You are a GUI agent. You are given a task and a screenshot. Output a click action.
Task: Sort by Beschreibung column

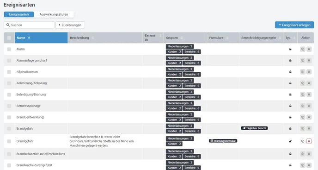pyautogui.click(x=105, y=38)
